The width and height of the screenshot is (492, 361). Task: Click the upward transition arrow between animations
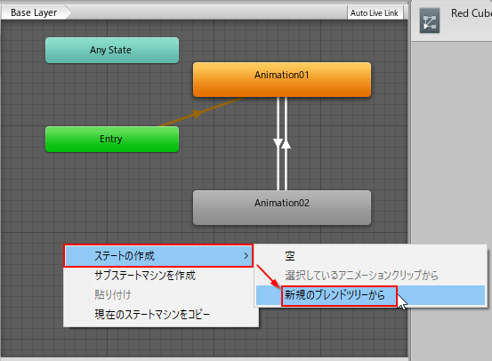pyautogui.click(x=286, y=144)
